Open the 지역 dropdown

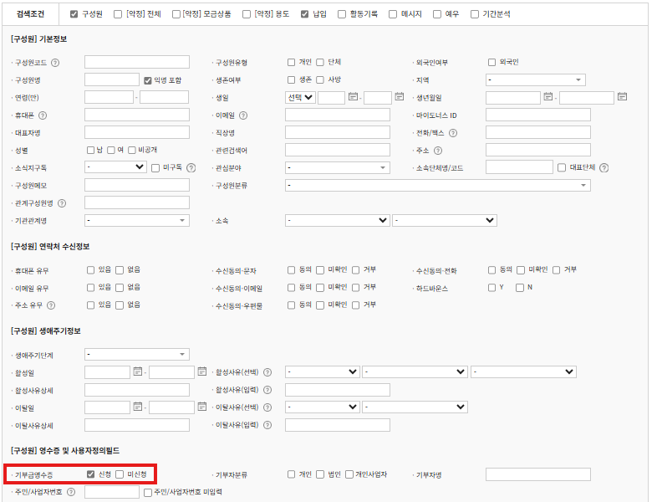[536, 79]
